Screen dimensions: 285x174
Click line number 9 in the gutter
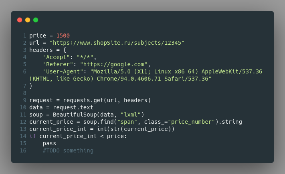pos(25,100)
